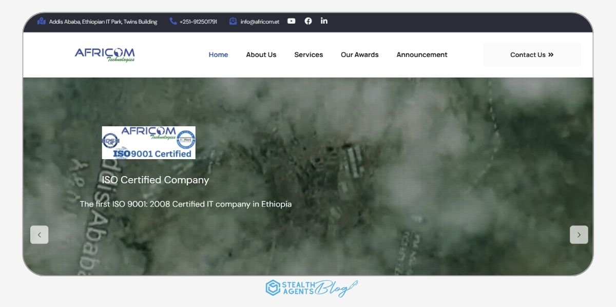Click the map location icon
This screenshot has width=616, height=307.
click(x=42, y=22)
